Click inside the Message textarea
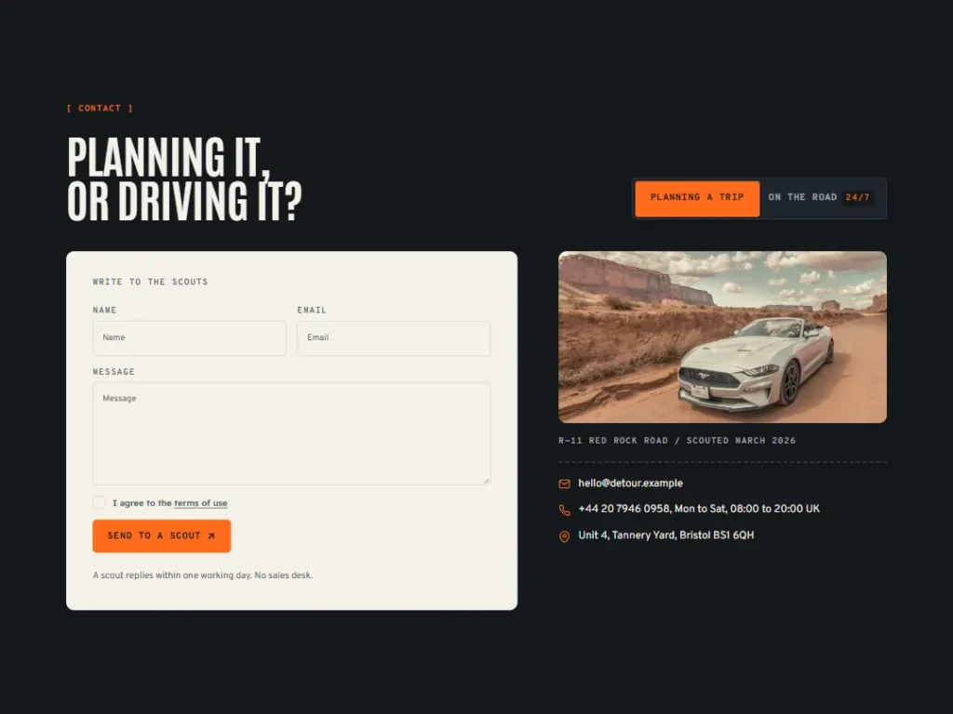 [291, 433]
